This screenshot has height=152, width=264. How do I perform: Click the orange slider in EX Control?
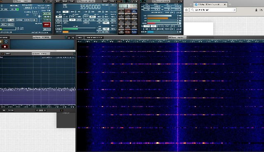point(158,18)
